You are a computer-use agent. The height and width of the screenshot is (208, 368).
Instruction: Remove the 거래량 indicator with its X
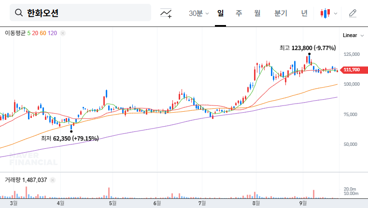tap(53, 180)
